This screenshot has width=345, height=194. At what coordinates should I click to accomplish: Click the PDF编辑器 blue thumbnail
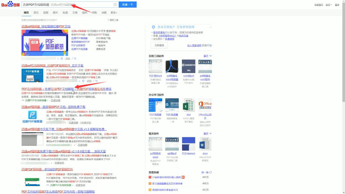[32, 75]
